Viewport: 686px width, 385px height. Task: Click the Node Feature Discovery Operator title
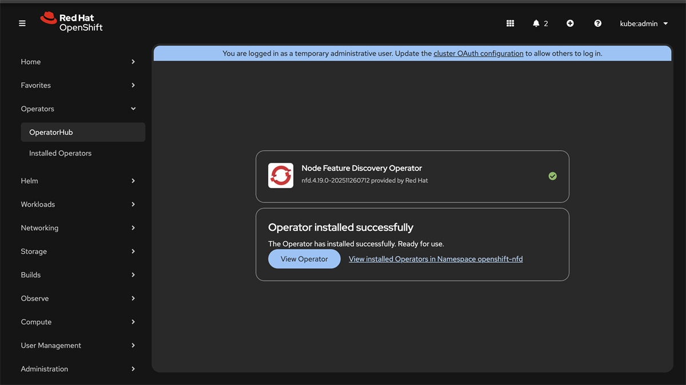click(362, 169)
